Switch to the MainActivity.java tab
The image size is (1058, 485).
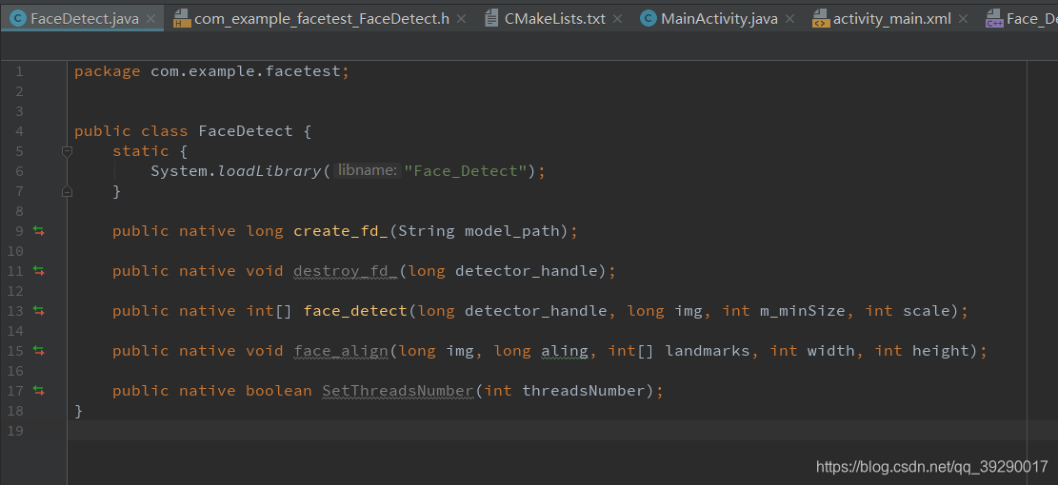(719, 19)
